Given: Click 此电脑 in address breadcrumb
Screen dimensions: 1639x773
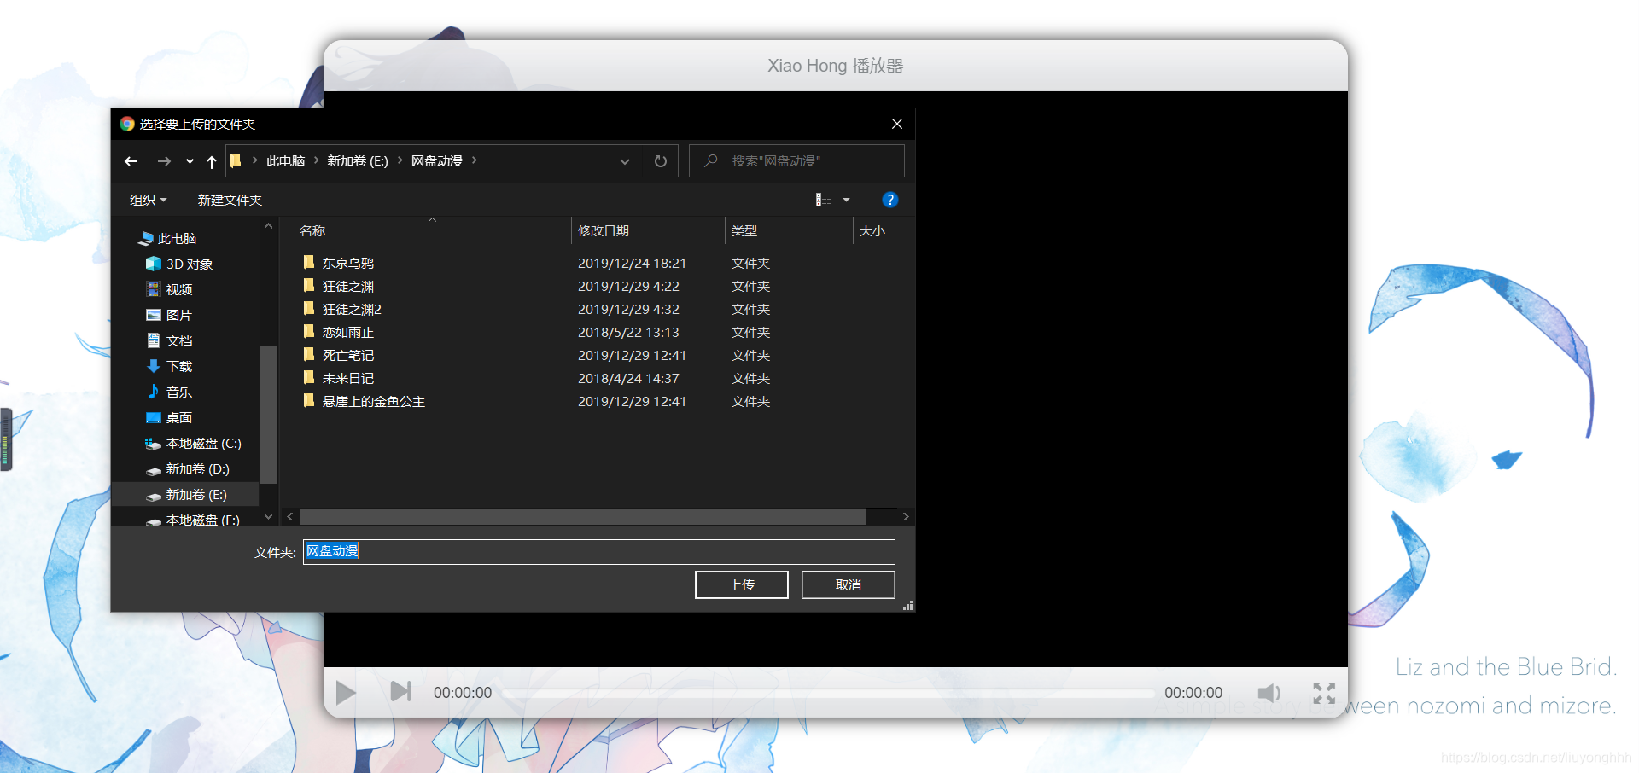Looking at the screenshot, I should 285,161.
